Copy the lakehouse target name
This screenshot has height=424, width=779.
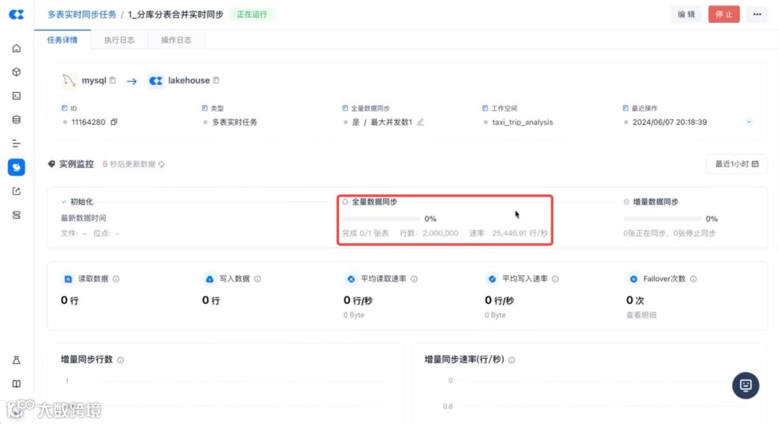coord(216,81)
